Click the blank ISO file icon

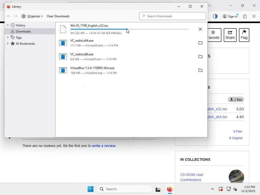63,29
